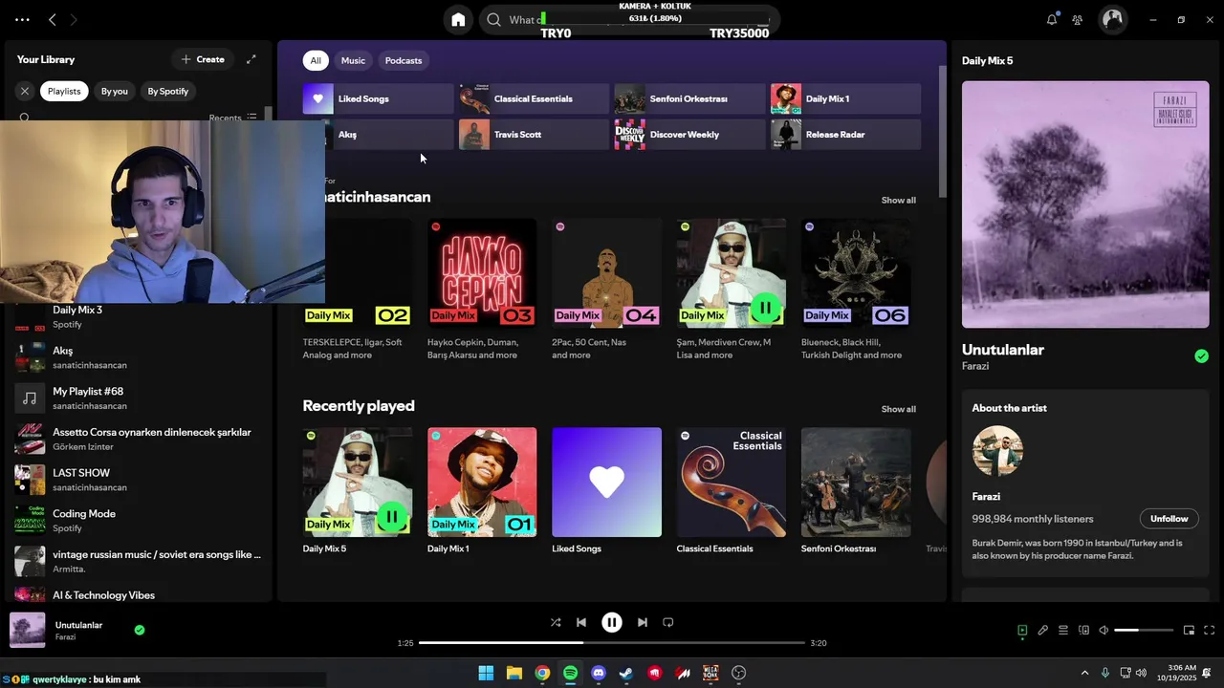Image resolution: width=1224 pixels, height=688 pixels.
Task: Open Discord from the taskbar
Action: [599, 673]
